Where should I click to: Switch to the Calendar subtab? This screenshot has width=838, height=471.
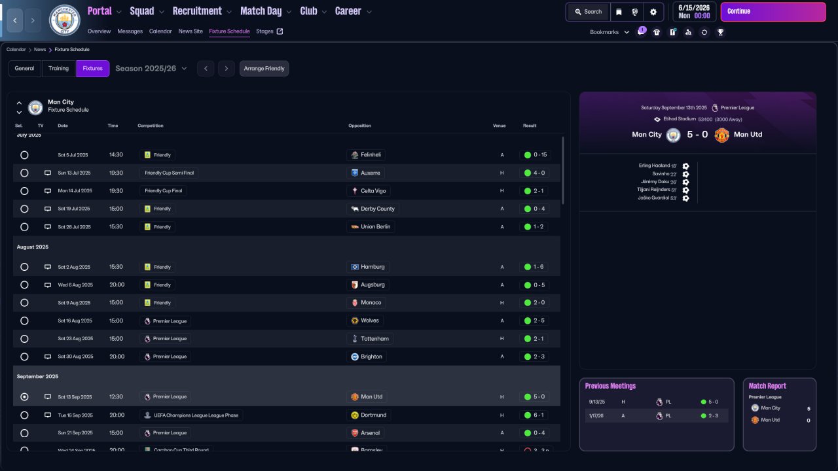[x=160, y=31]
